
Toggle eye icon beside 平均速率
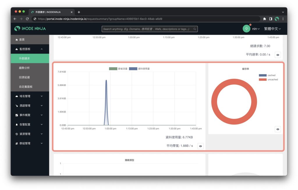click(278, 55)
